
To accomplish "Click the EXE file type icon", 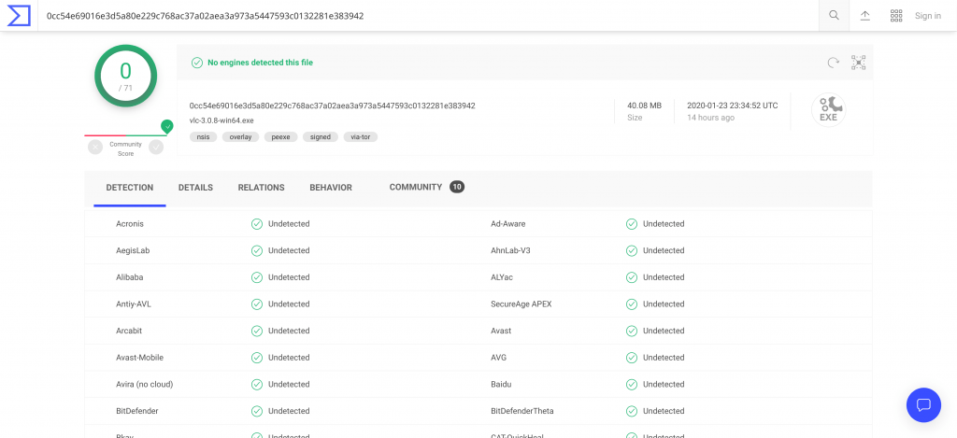I will coord(828,110).
